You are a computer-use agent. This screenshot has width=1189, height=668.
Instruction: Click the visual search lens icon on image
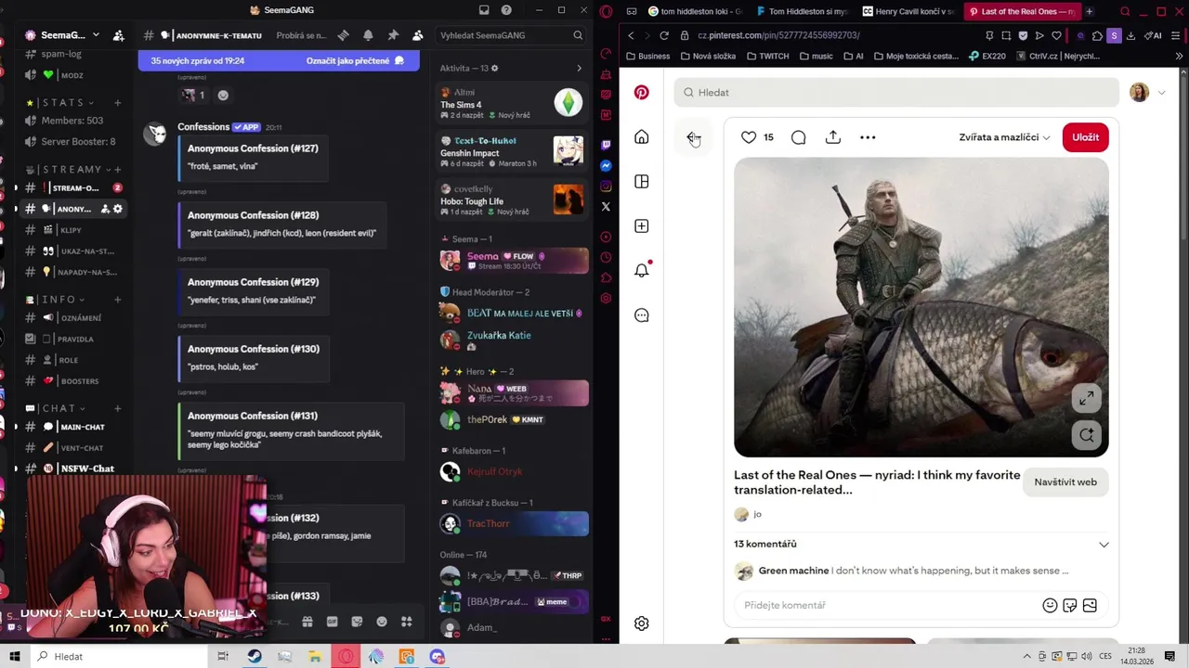tap(1086, 434)
